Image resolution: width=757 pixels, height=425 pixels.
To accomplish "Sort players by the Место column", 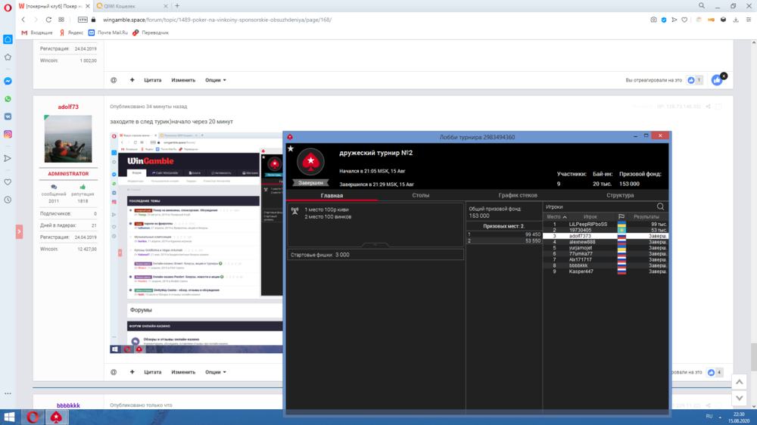I will (556, 217).
